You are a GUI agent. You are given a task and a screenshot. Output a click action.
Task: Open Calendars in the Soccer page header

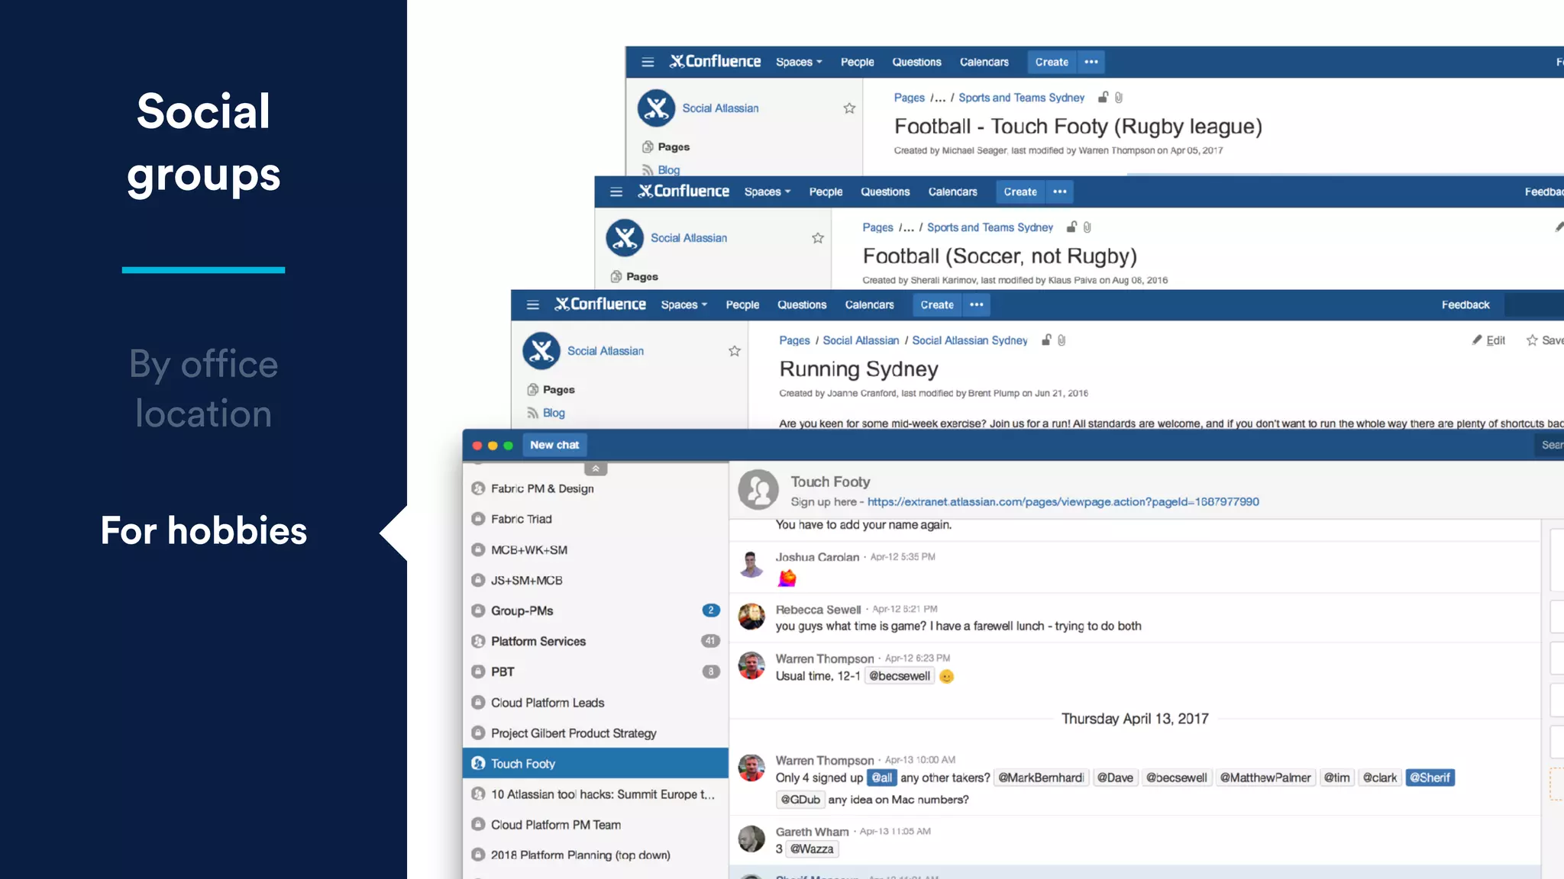pos(952,192)
